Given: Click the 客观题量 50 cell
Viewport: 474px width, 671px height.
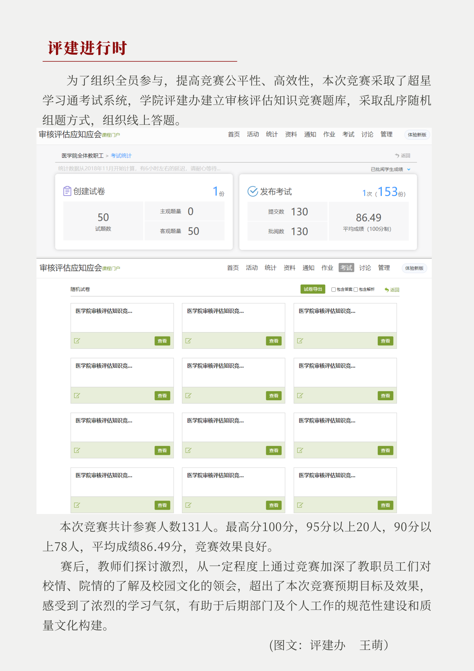Looking at the screenshot, I should 184,231.
